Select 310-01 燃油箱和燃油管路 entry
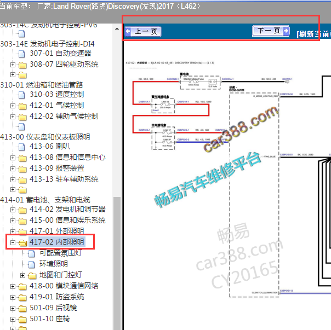Image resolution: width=331 pixels, height=330 pixels. pos(42,85)
